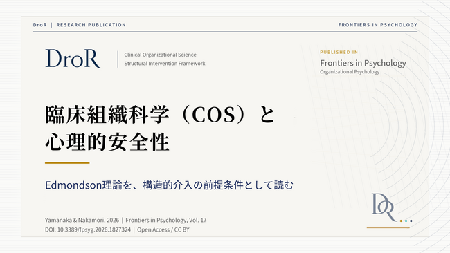450x253 pixels.
Task: Click the DOI 10.3389/fpsyg.2026.1827324 text
Action: [87, 229]
